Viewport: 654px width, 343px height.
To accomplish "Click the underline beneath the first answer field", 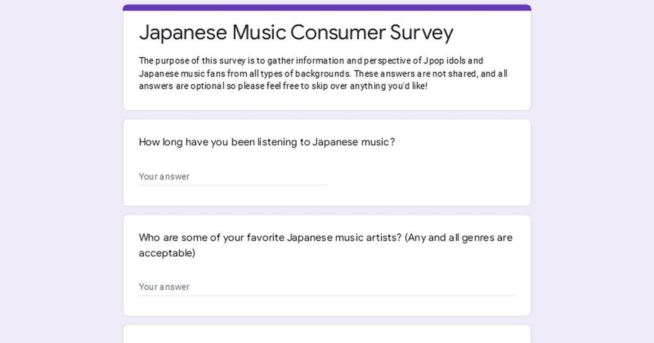I will pos(233,185).
